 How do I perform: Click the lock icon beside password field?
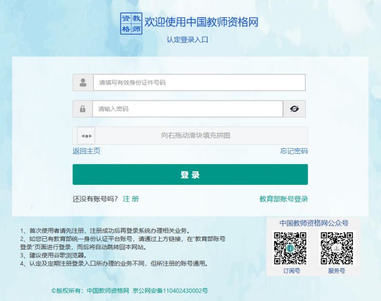(x=82, y=109)
